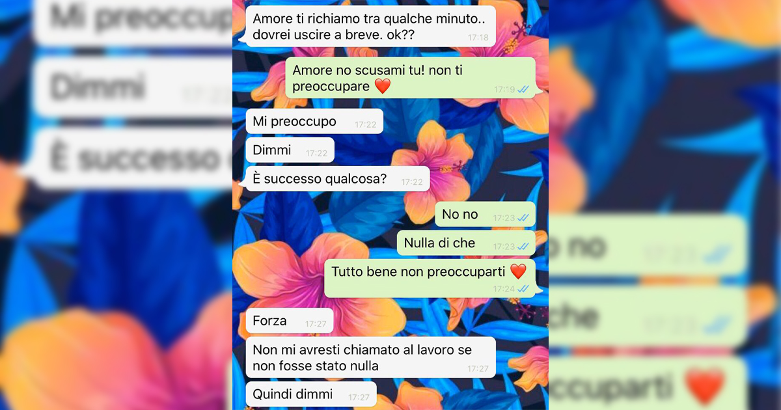
Task: Tap the 'No no' green bubble
Action: tap(485, 214)
